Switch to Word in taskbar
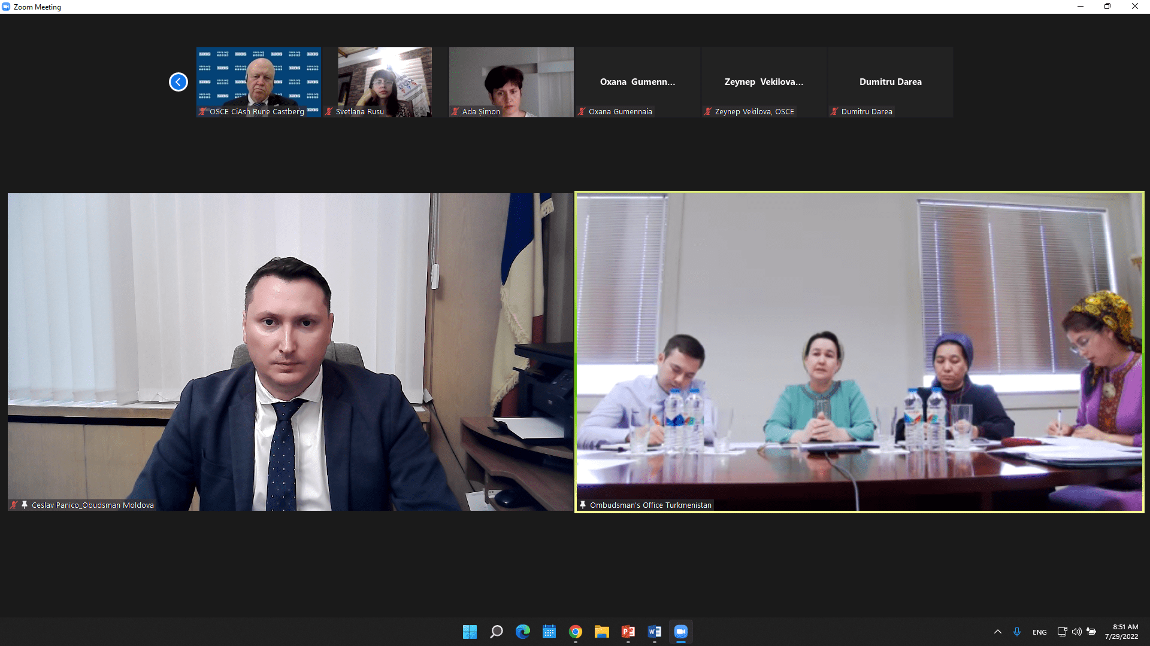Screen dimensions: 1150x646 click(x=654, y=632)
